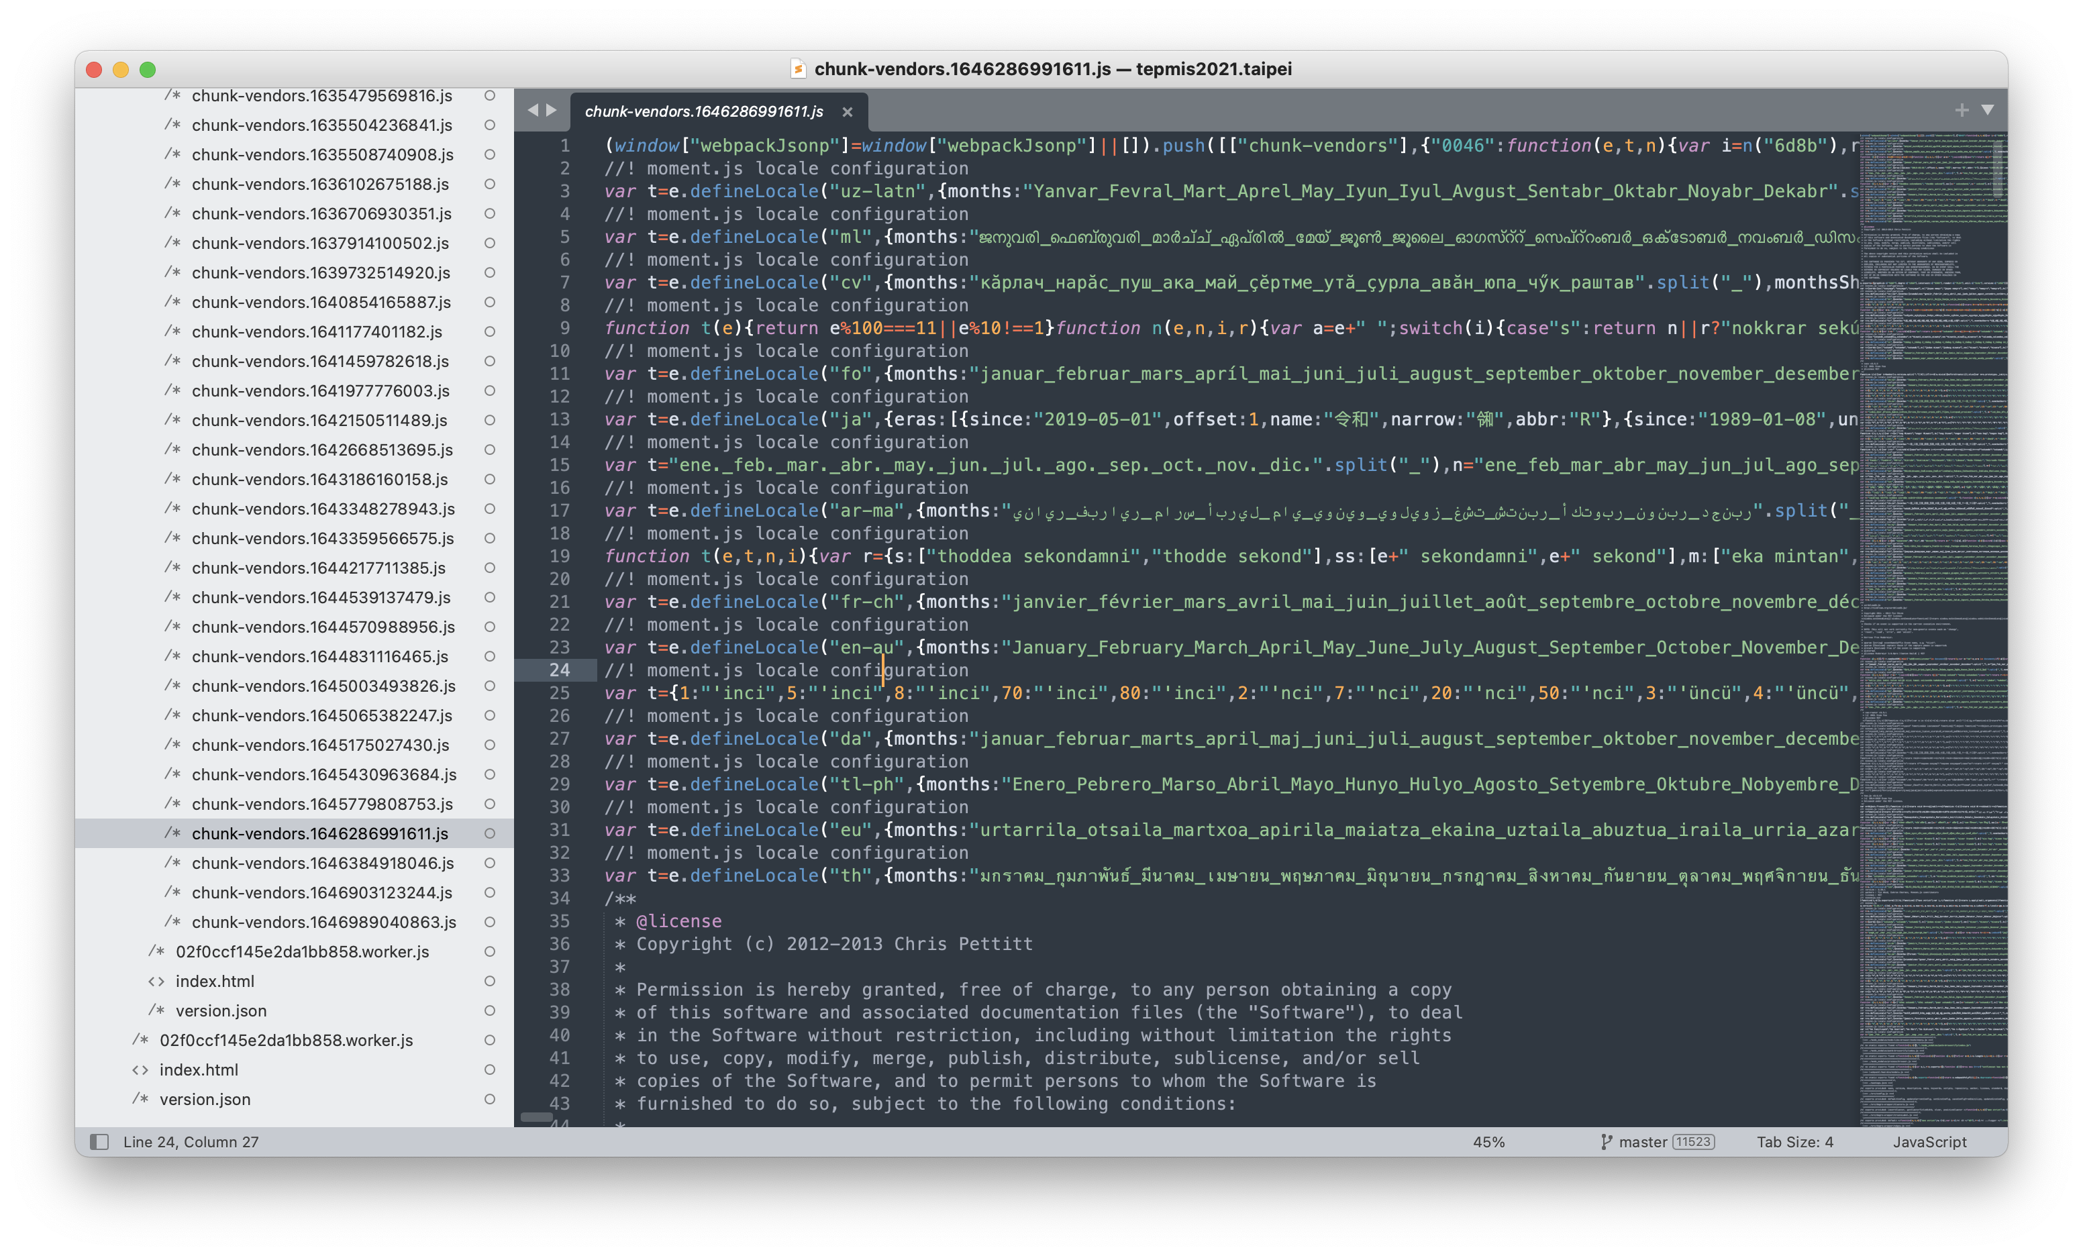Click the file icon in window title
Viewport: 2083px width, 1256px height.
click(x=797, y=68)
